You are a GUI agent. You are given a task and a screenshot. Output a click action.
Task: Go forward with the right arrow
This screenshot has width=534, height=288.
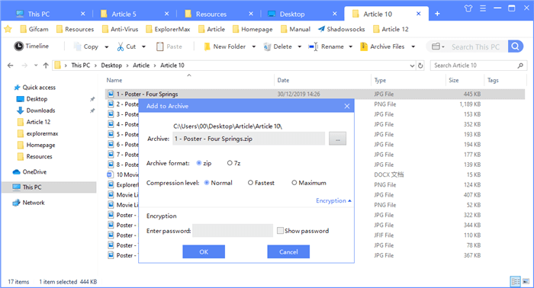coord(24,66)
